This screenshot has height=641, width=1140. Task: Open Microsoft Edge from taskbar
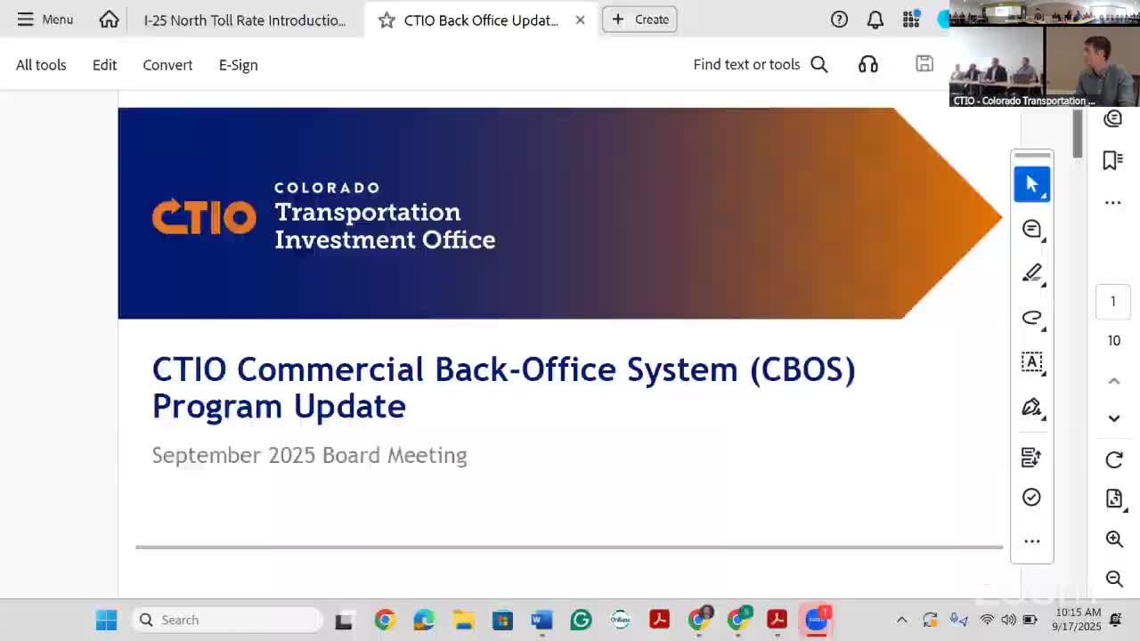424,620
